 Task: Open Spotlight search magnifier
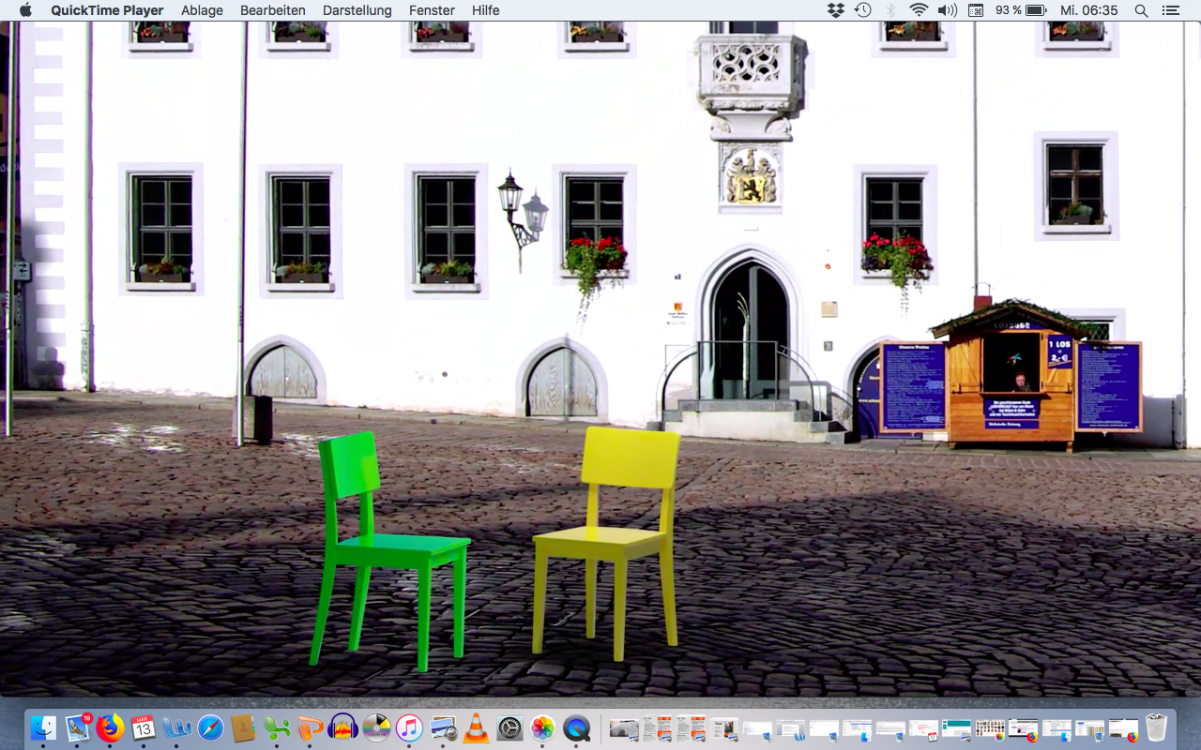[1141, 10]
